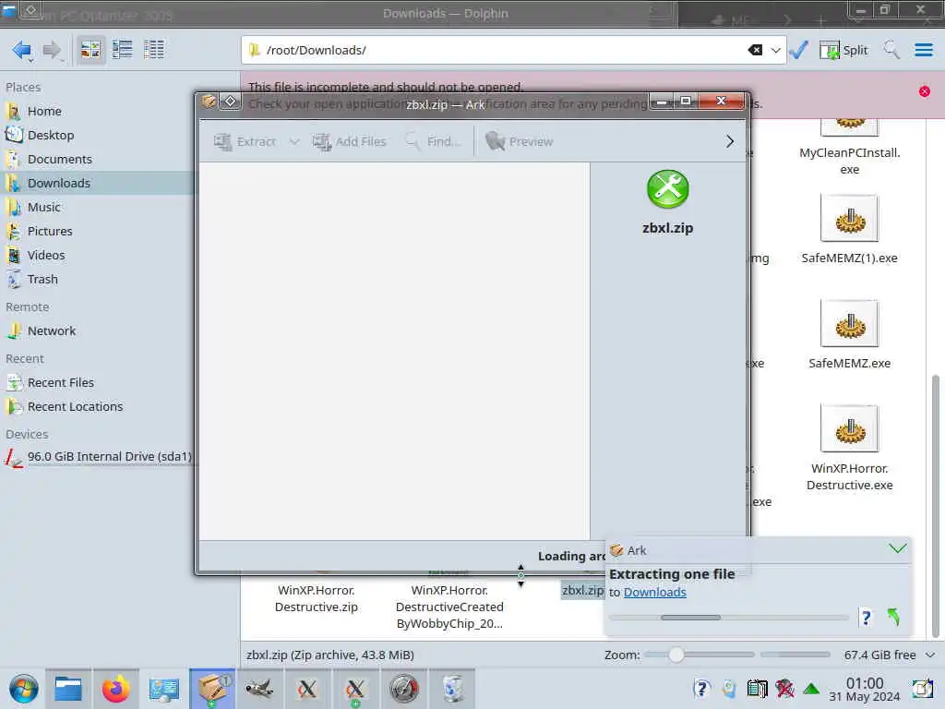Switch Dolphin to Details view mode
The height and width of the screenshot is (709, 945).
point(154,50)
